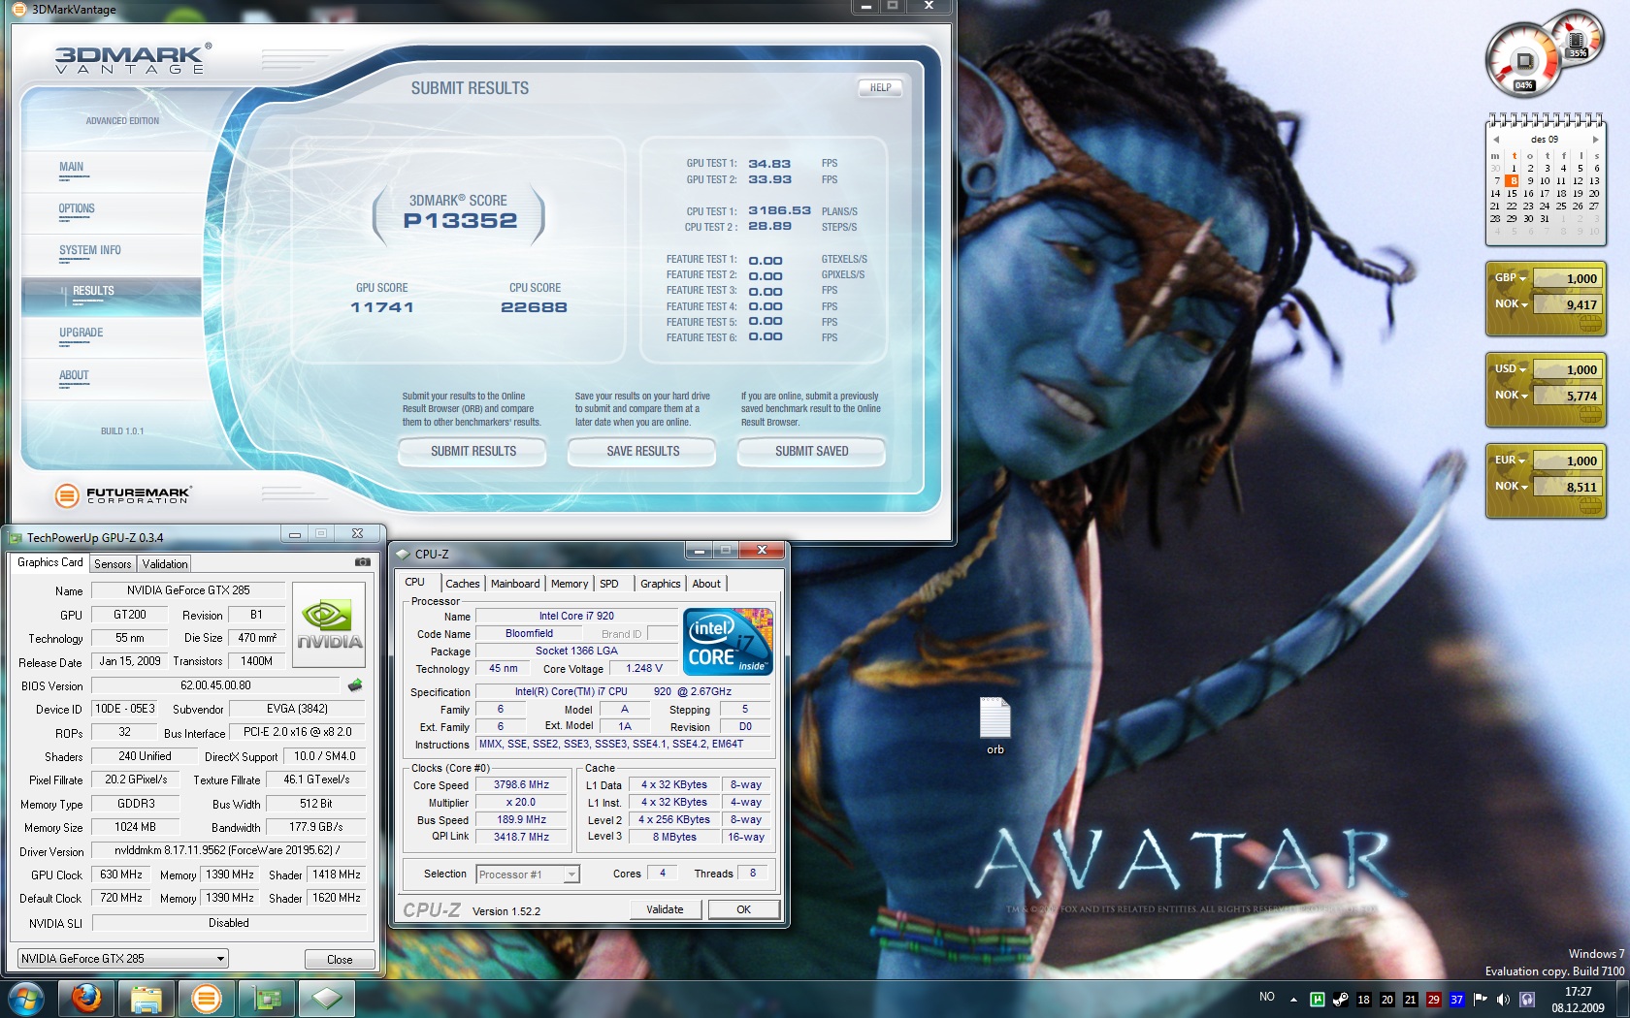Switch to 3DMark Vantage taskbar icon
This screenshot has height=1018, width=1630.
coord(207,999)
